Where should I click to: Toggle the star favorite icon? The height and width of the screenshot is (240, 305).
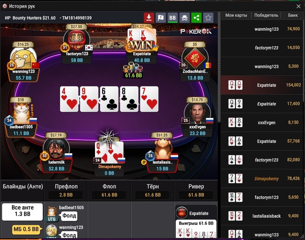208,18
